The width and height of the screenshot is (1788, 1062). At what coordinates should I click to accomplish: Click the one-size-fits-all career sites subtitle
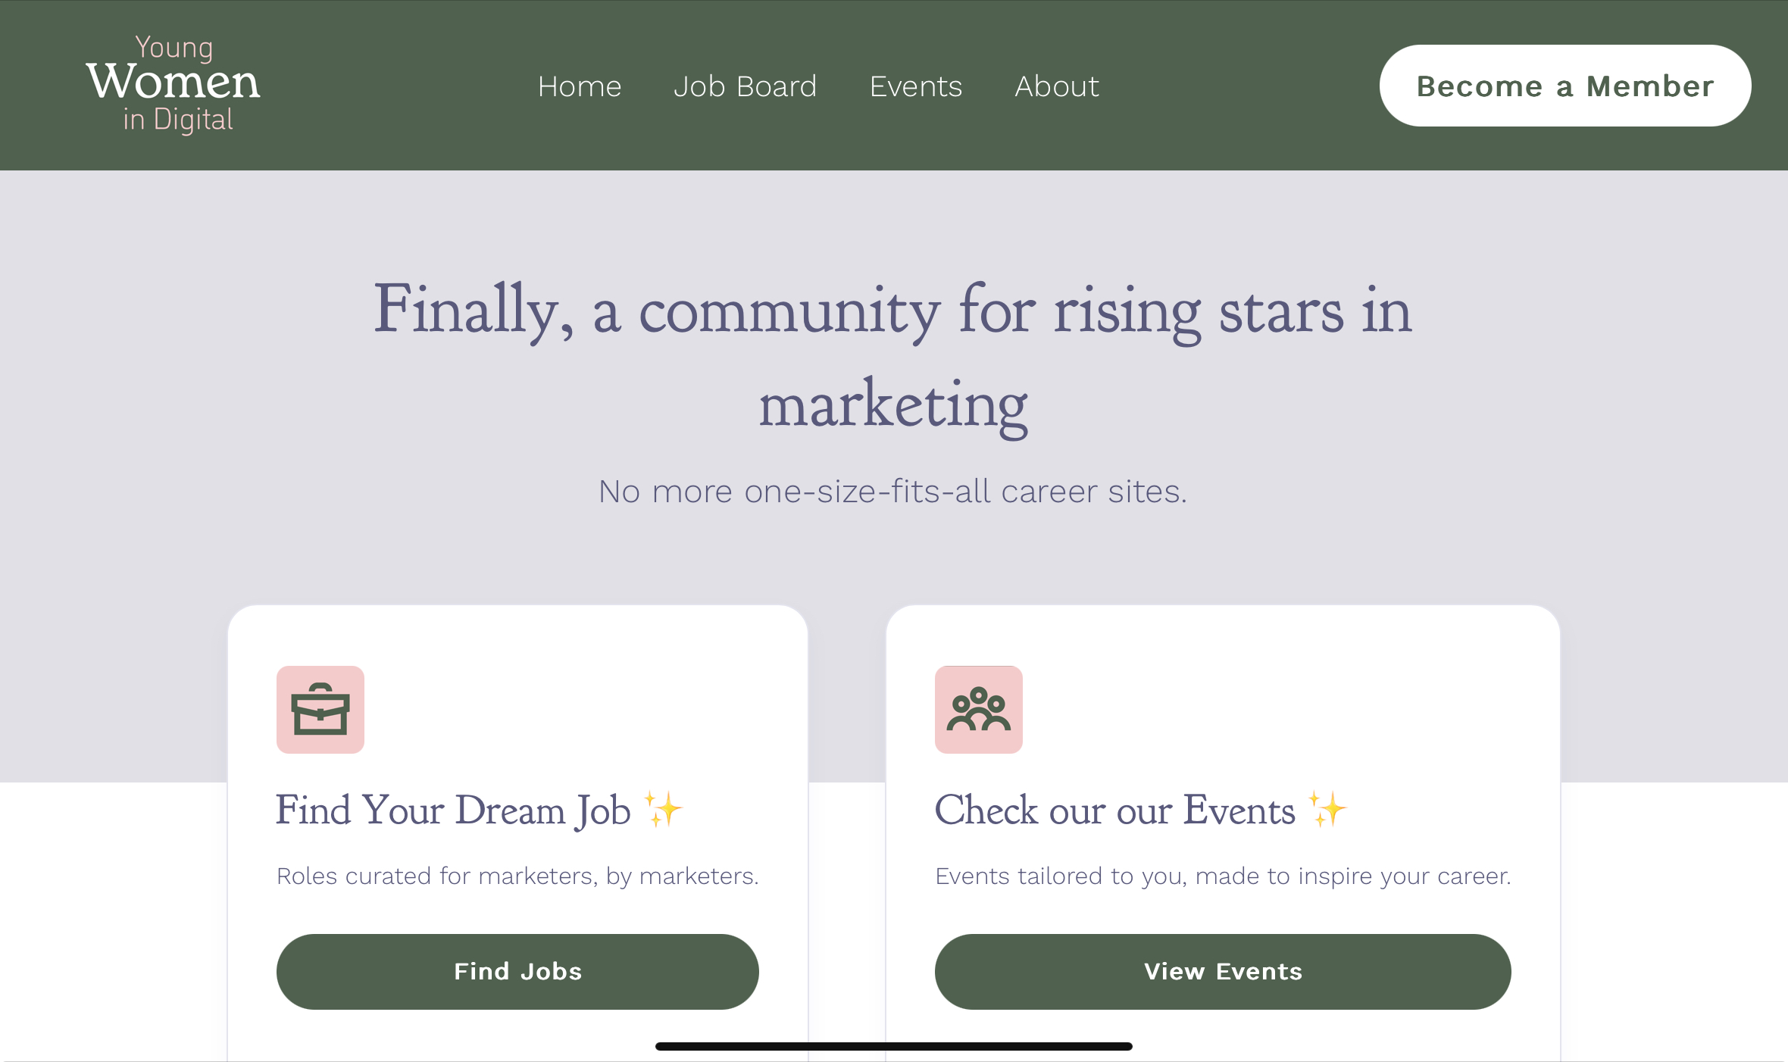(x=893, y=492)
